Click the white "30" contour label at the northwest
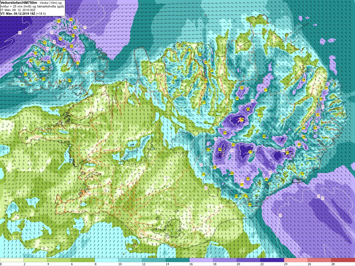The width and height of the screenshot is (355, 266). point(20,33)
